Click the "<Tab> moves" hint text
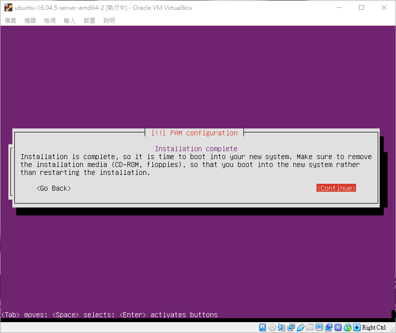Screen dimensions: 396x333 (24, 315)
